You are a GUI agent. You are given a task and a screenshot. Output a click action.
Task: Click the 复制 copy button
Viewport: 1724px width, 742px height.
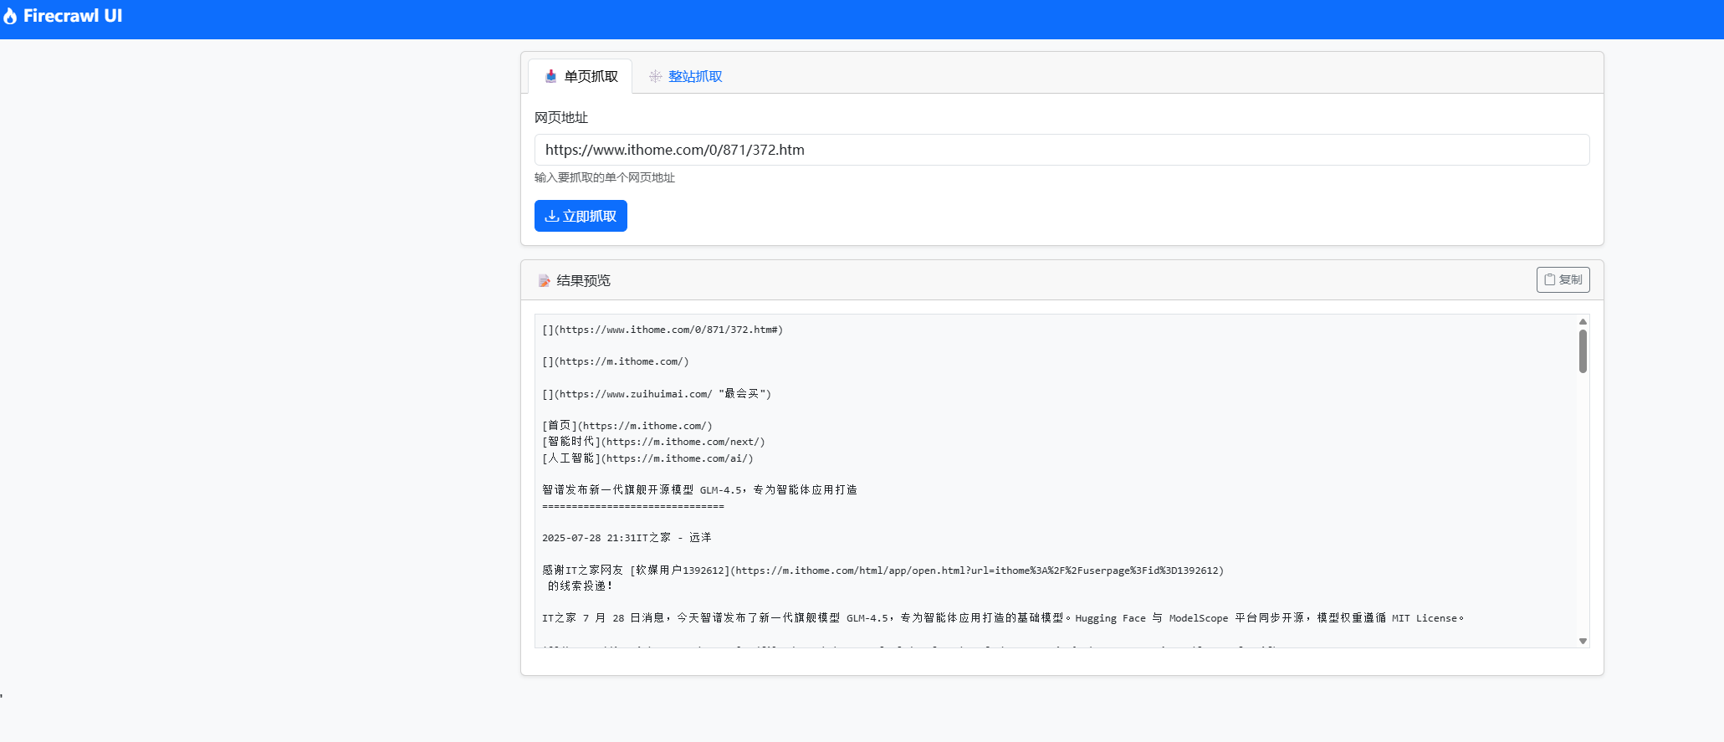(x=1563, y=279)
